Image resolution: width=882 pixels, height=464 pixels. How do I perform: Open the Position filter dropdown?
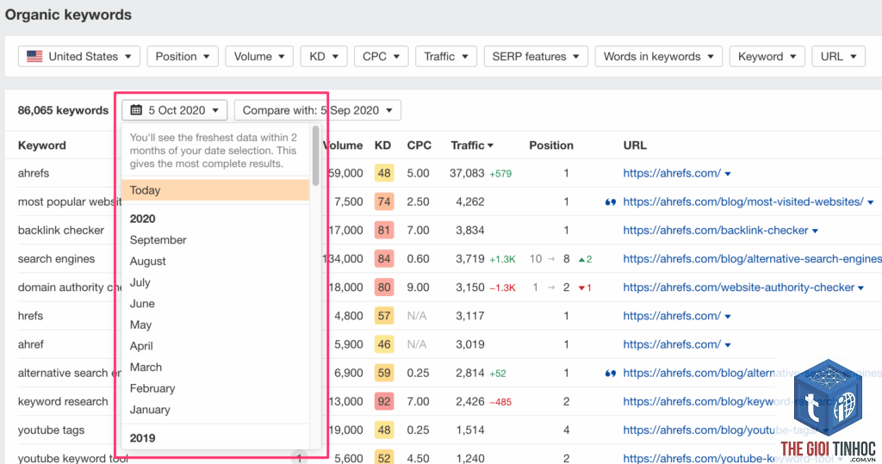[183, 56]
